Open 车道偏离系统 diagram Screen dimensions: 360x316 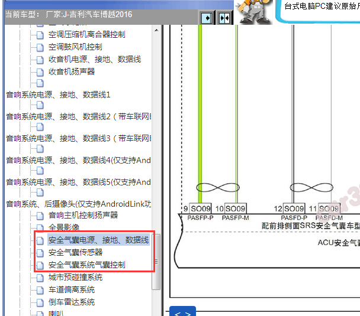(x=72, y=289)
